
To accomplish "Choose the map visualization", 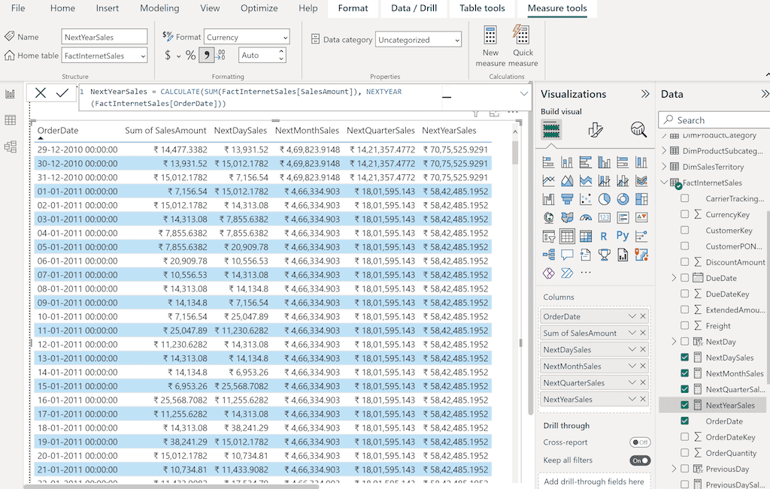I will pyautogui.click(x=549, y=217).
